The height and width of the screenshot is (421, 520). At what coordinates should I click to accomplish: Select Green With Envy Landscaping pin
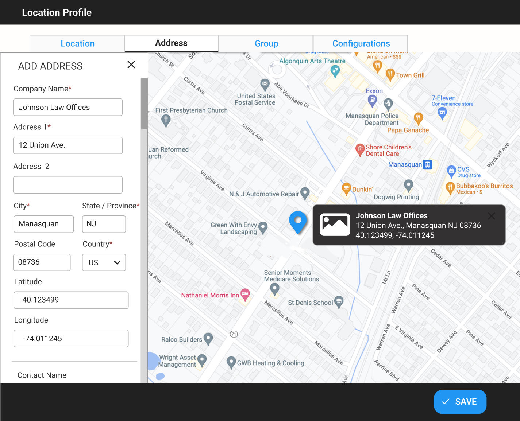263,228
